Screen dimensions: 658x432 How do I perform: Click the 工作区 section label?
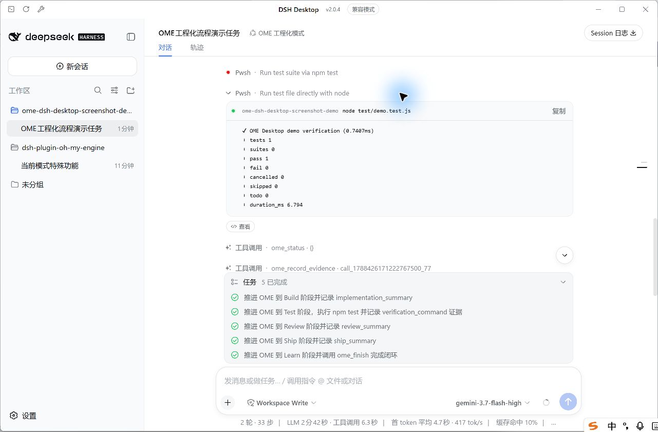coord(20,90)
